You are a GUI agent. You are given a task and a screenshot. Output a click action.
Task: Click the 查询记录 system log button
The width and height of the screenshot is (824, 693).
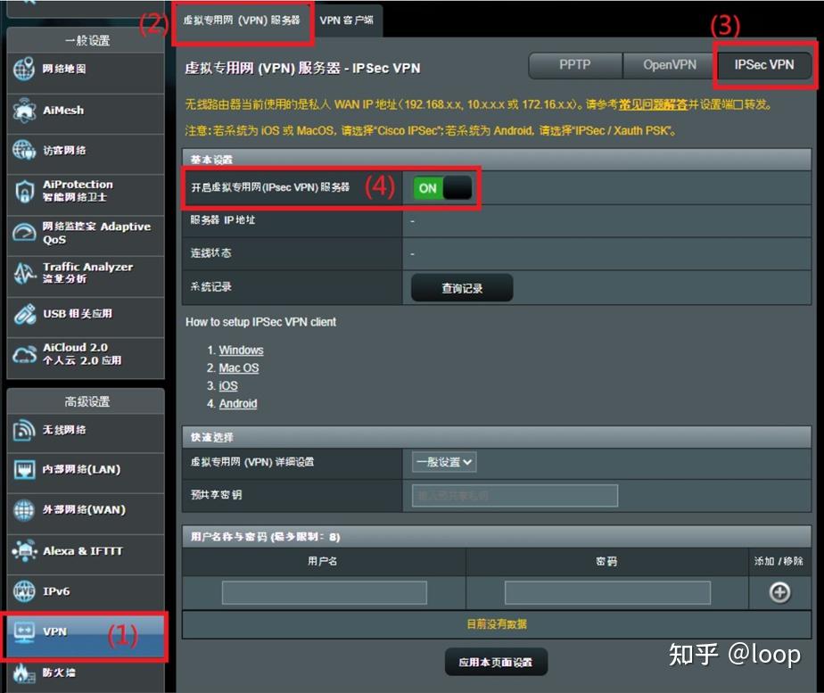461,287
